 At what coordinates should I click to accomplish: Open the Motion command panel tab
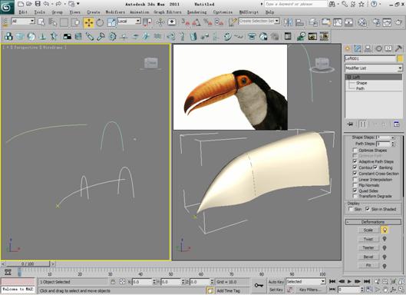[379, 48]
